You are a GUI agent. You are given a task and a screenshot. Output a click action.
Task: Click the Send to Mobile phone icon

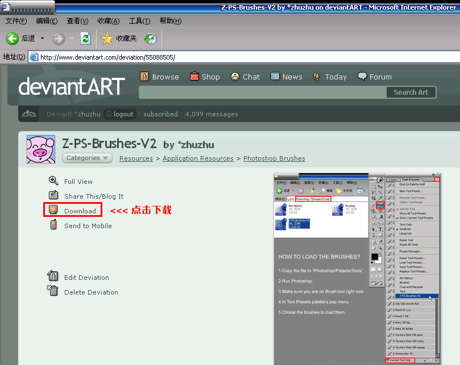click(53, 224)
